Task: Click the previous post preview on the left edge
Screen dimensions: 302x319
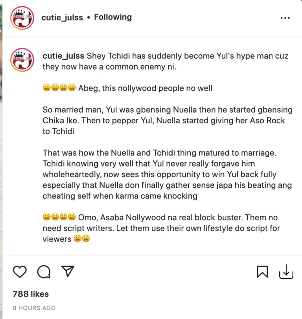Action: pyautogui.click(x=2, y=157)
